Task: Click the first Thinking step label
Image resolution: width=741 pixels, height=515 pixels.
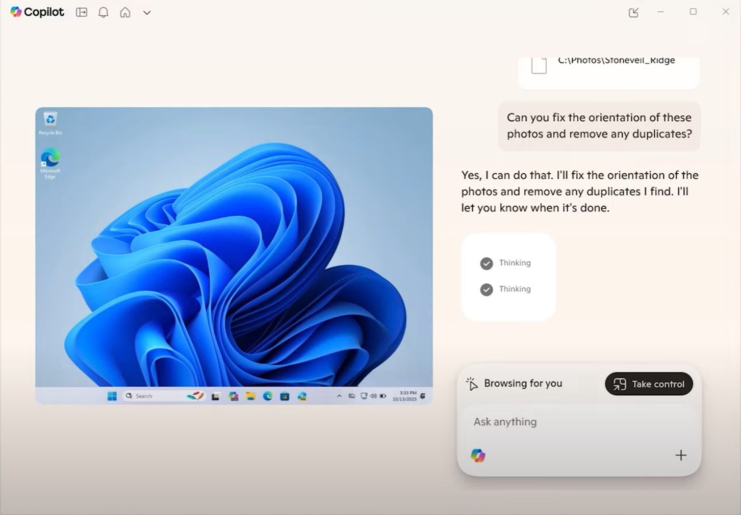Action: 515,263
